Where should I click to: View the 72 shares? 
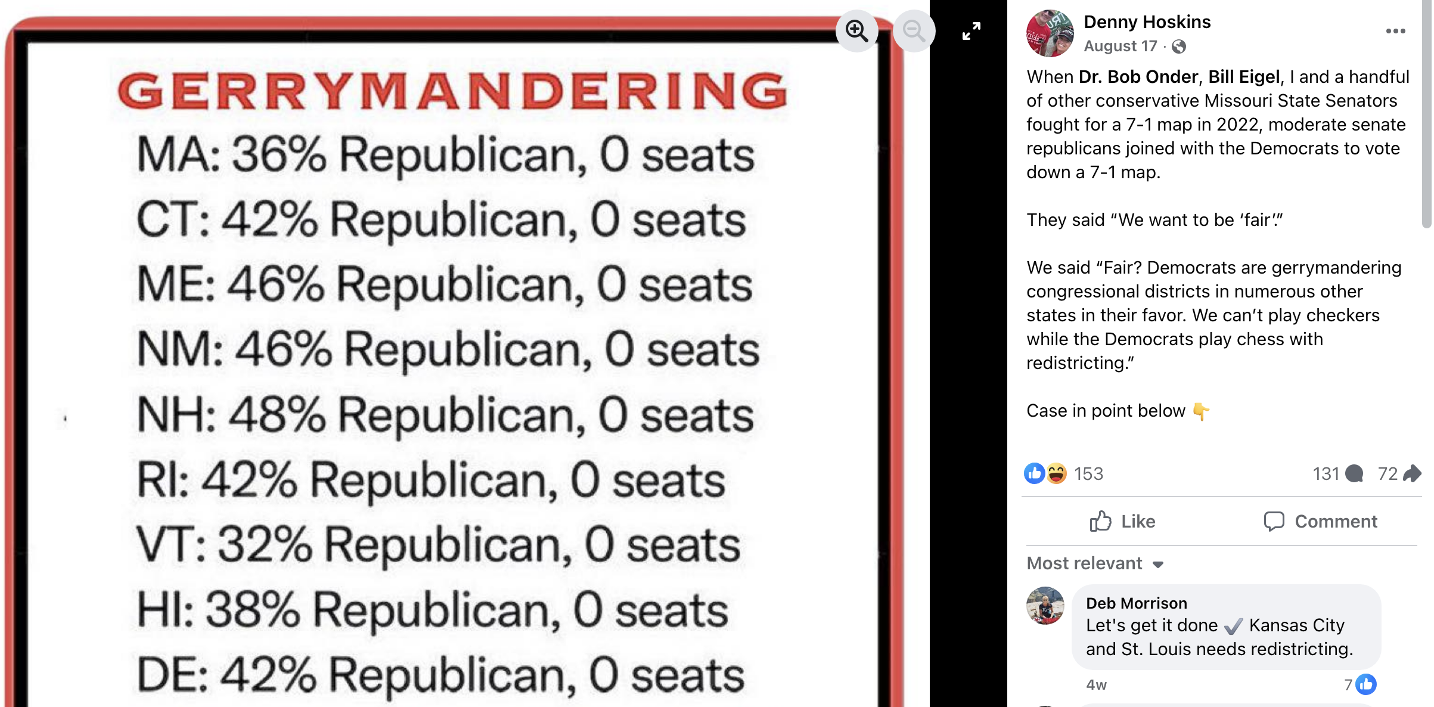tap(1398, 474)
